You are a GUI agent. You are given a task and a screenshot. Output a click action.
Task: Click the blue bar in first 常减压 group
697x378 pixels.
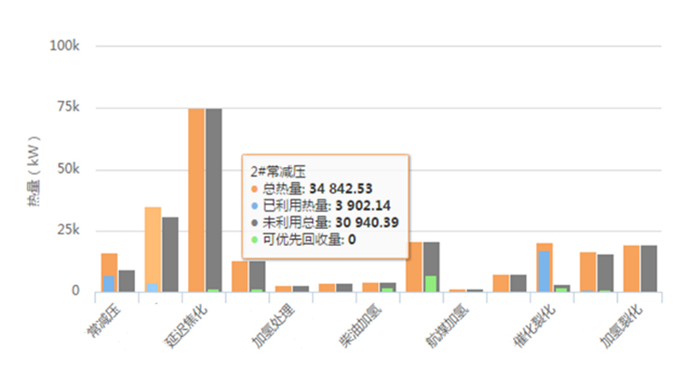tap(109, 283)
